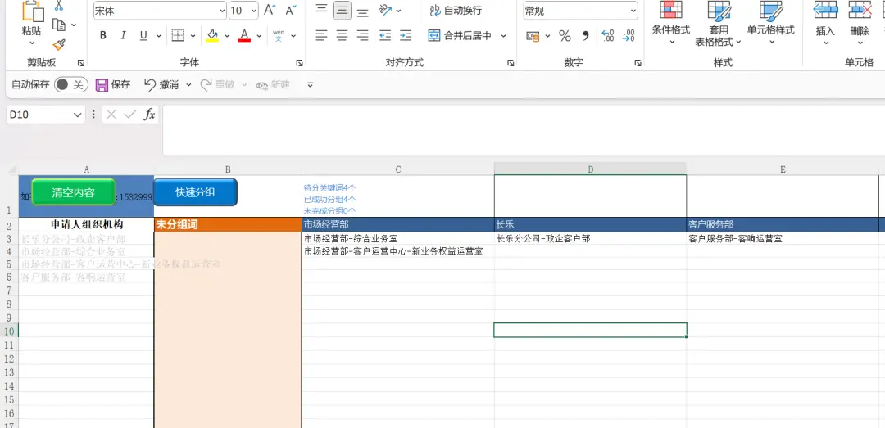
Task: Decrease font size with smaller A
Action: point(291,10)
